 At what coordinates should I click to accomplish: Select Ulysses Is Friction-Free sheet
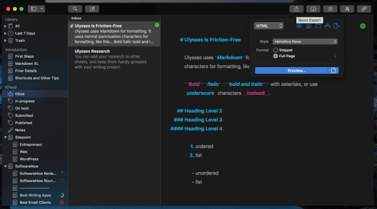[114, 34]
